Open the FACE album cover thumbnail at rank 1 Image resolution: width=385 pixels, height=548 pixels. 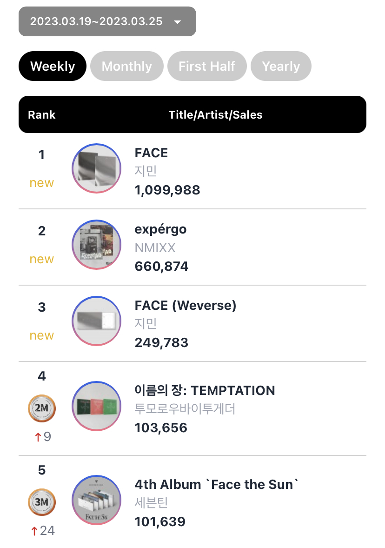click(96, 168)
